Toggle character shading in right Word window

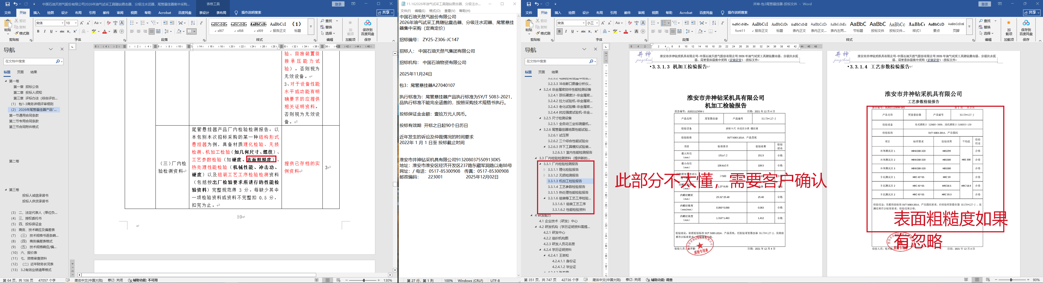(636, 31)
